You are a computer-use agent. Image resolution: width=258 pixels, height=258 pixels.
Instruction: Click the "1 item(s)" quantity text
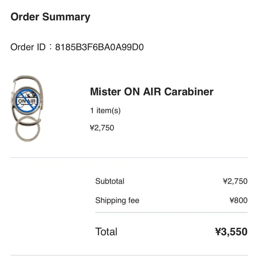(x=105, y=110)
